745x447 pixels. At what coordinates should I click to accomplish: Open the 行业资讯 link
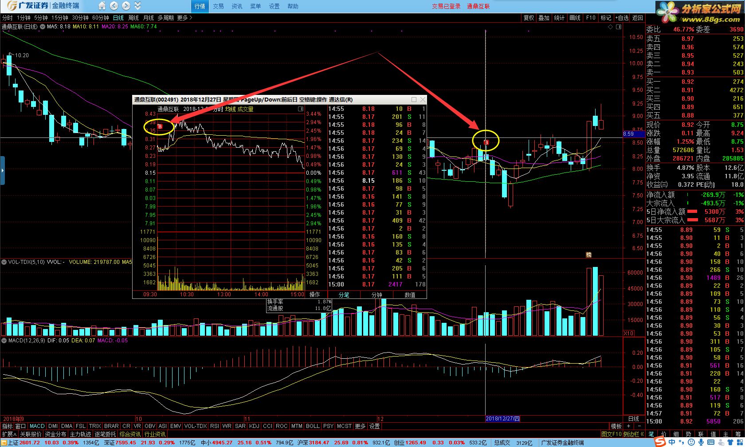[155, 434]
